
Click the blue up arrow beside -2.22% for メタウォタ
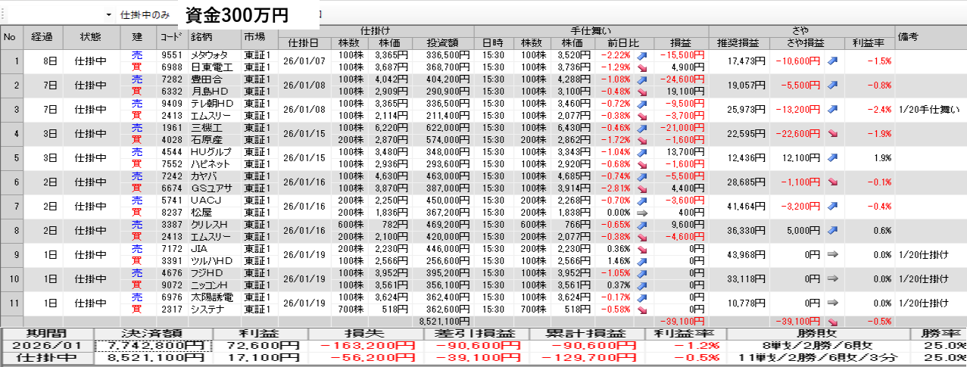[642, 55]
